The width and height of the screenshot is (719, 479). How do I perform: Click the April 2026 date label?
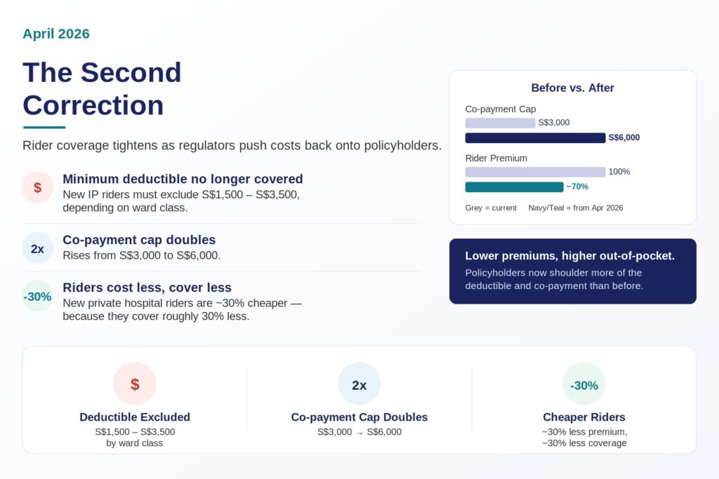[x=56, y=34]
